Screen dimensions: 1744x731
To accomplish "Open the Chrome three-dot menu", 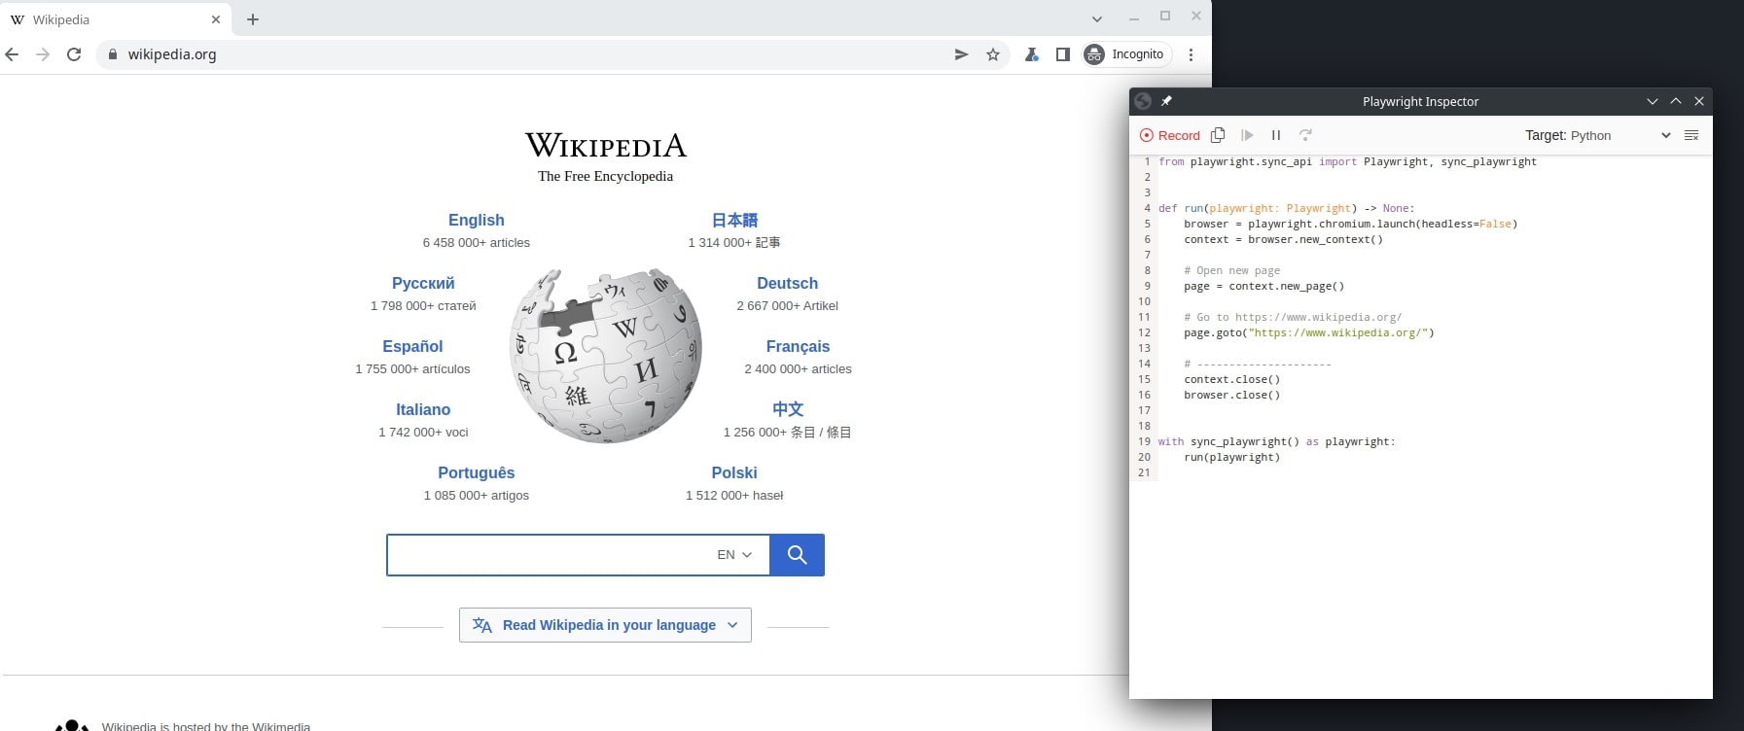I will tap(1191, 54).
